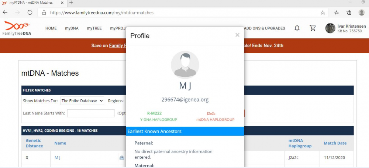Click the M J name link in matches table
Image resolution: width=369 pixels, height=168 pixels.
tap(57, 158)
